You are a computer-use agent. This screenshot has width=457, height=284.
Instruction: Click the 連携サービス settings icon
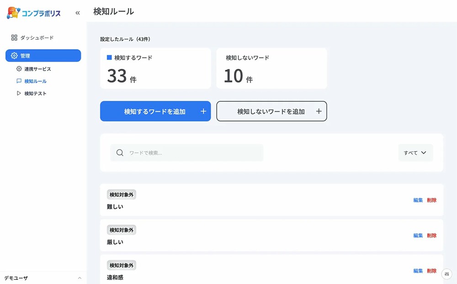pyautogui.click(x=19, y=69)
